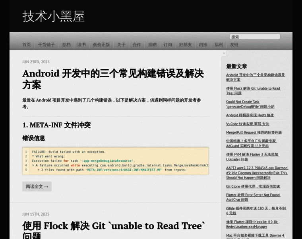Image resolution: width=302 pixels, height=239 pixels.
Task: Click the JUN 15TH, 2025 post date
Action: coord(36,214)
